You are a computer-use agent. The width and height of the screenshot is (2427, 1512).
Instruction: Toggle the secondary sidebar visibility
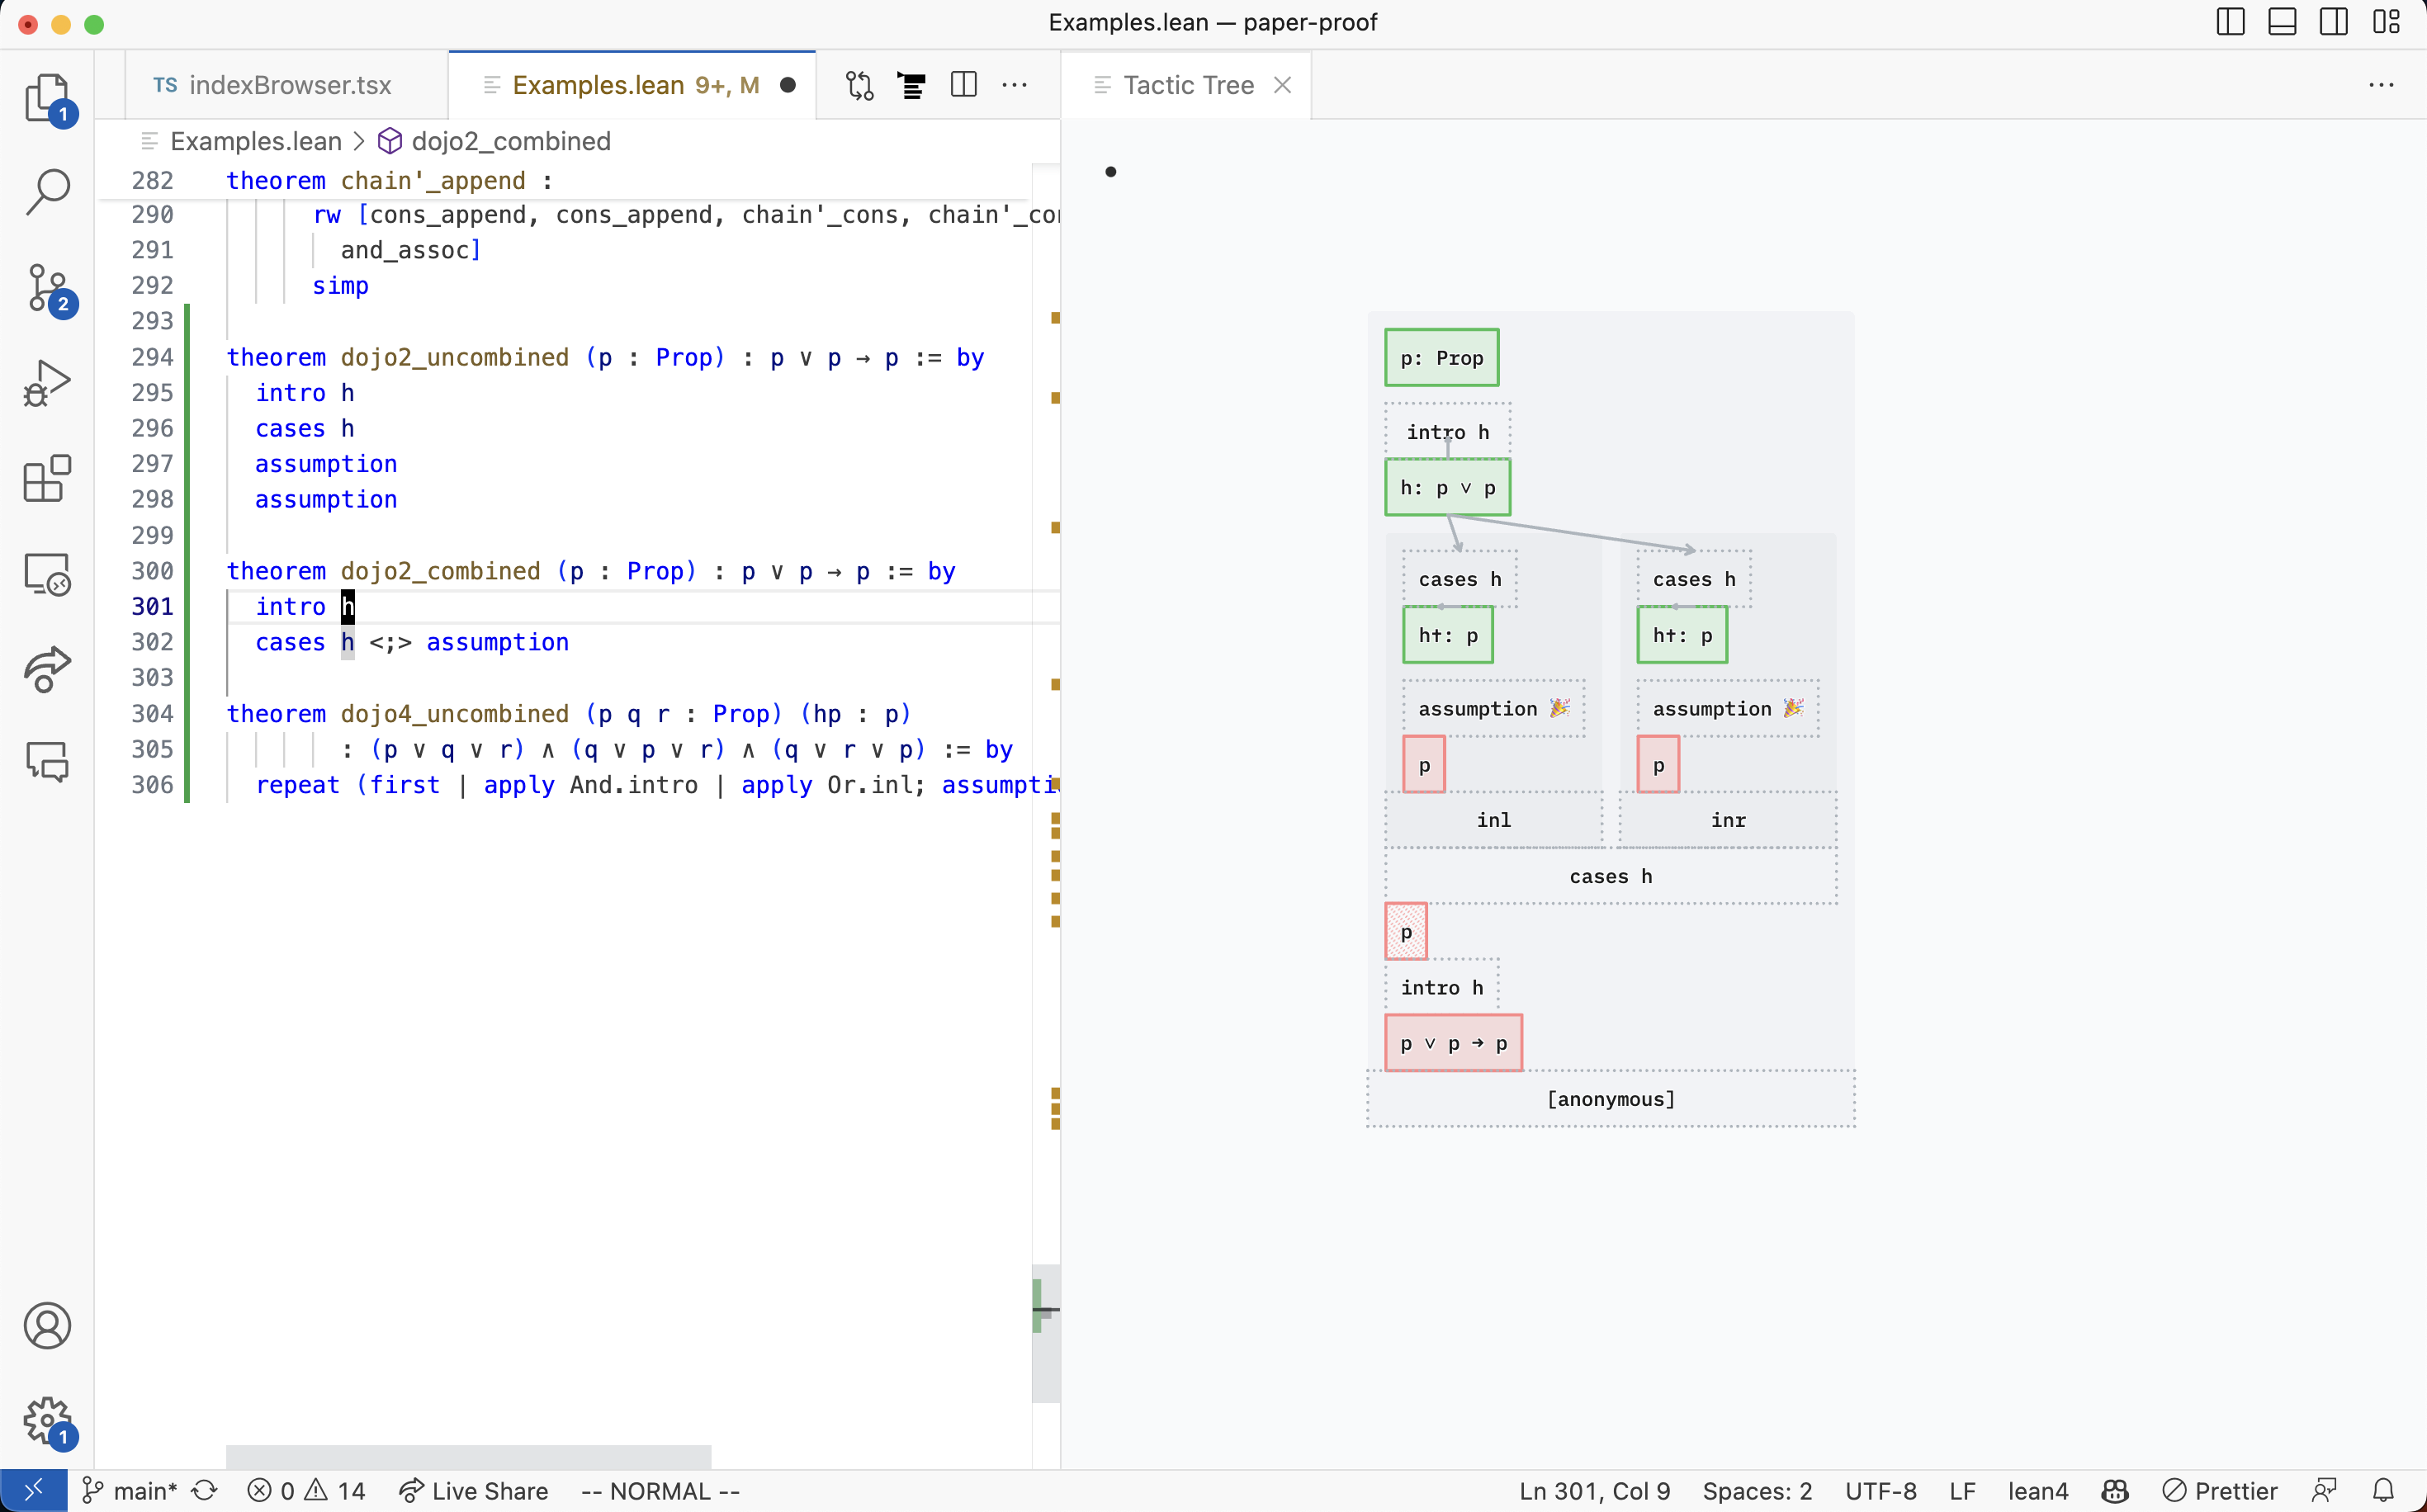[2334, 22]
